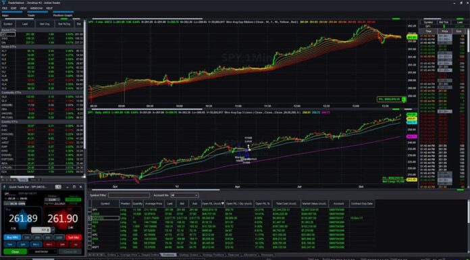Toggle the checkbox for the MSFT position row
The height and width of the screenshot is (260, 470).
[90, 247]
